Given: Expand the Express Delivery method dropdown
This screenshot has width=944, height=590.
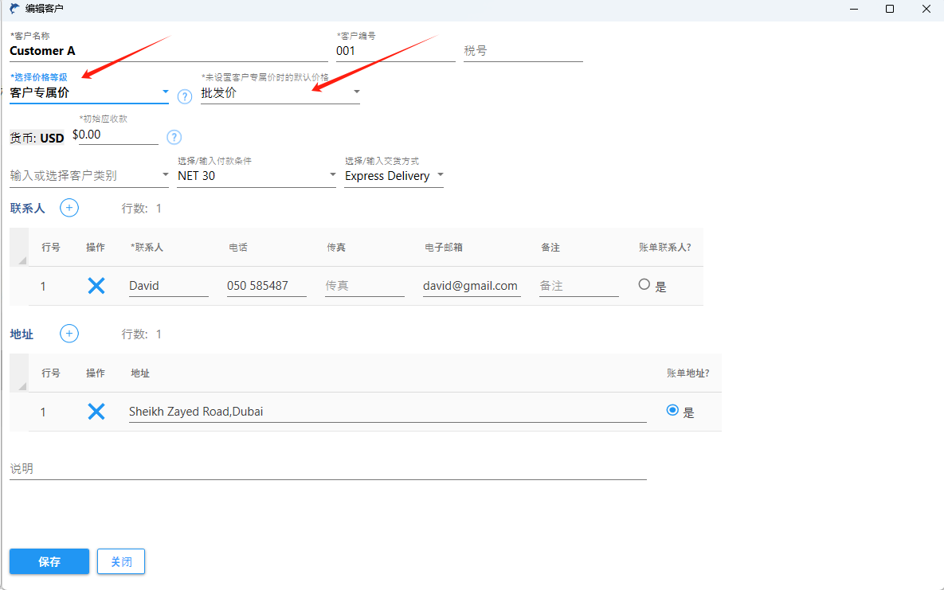Looking at the screenshot, I should (440, 175).
